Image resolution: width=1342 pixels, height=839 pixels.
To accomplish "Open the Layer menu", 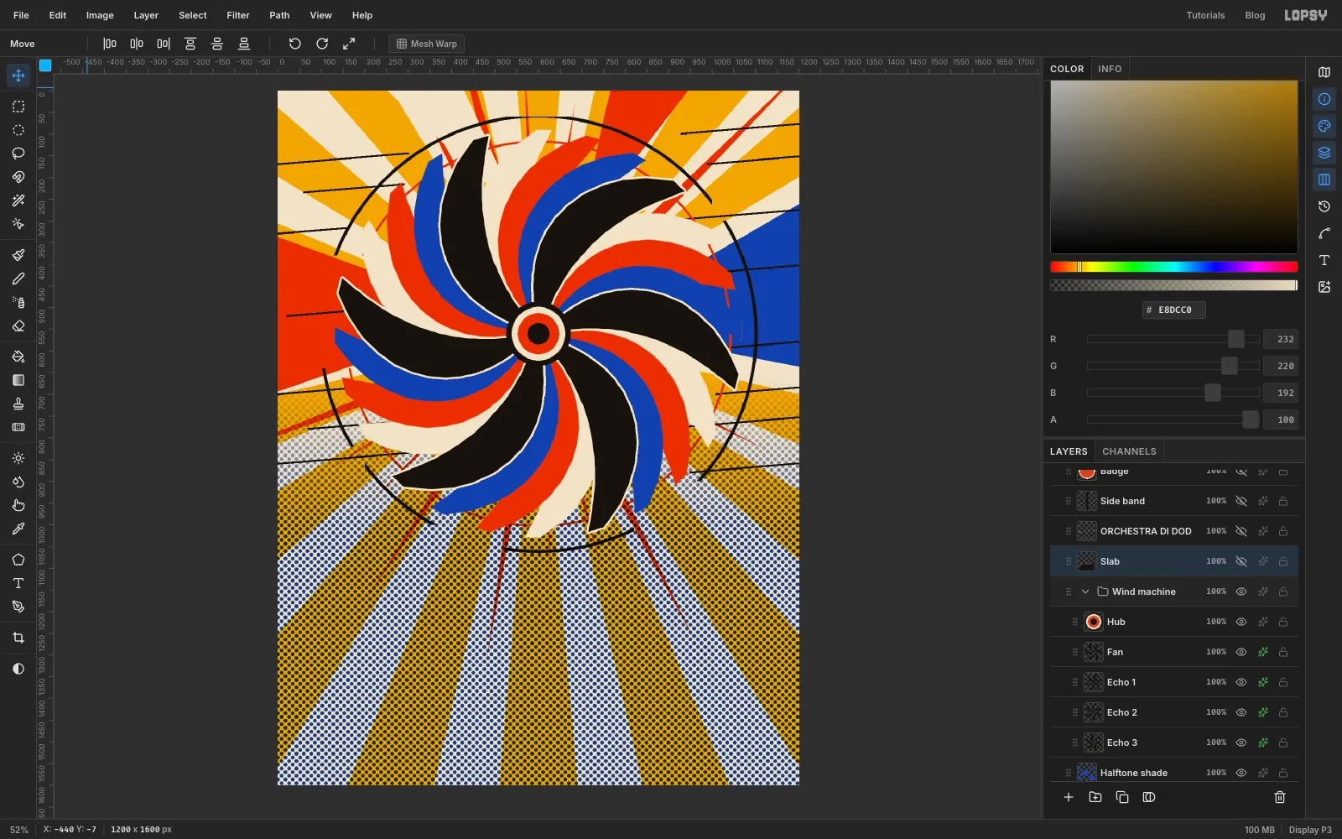I will click(146, 15).
